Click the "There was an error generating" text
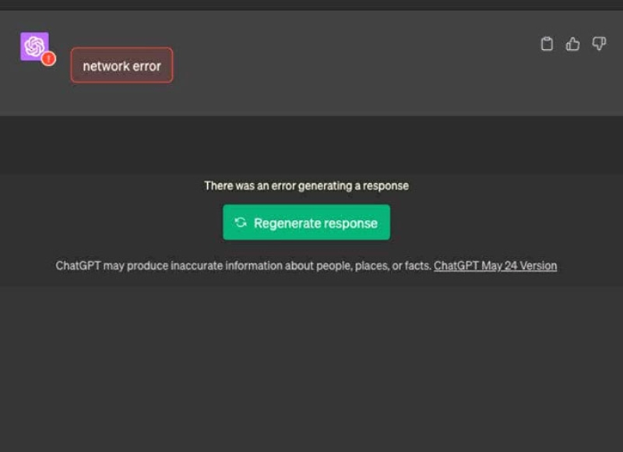The image size is (623, 452). [306, 185]
